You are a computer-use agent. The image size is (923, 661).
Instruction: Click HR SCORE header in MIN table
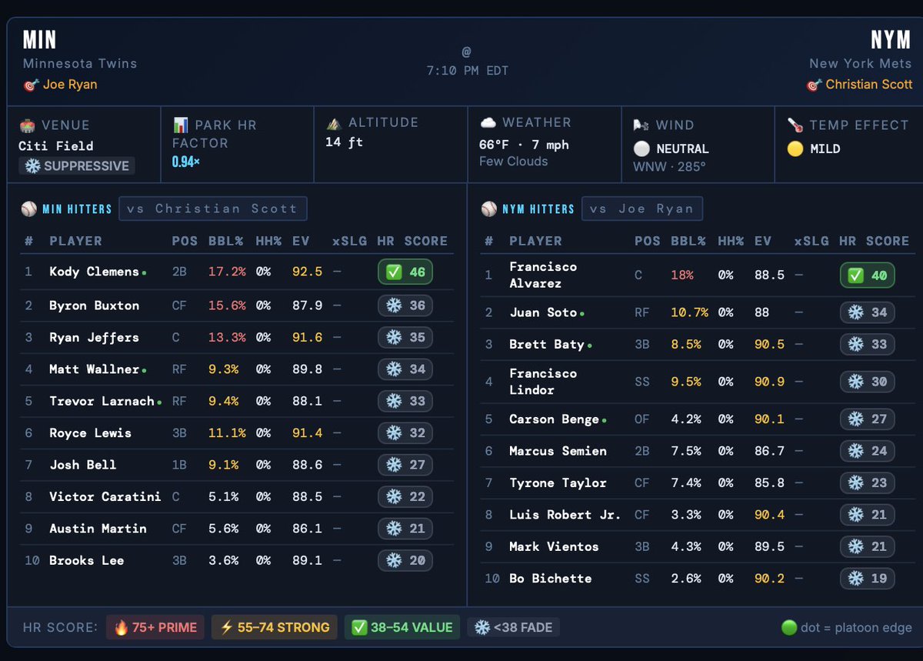point(412,241)
